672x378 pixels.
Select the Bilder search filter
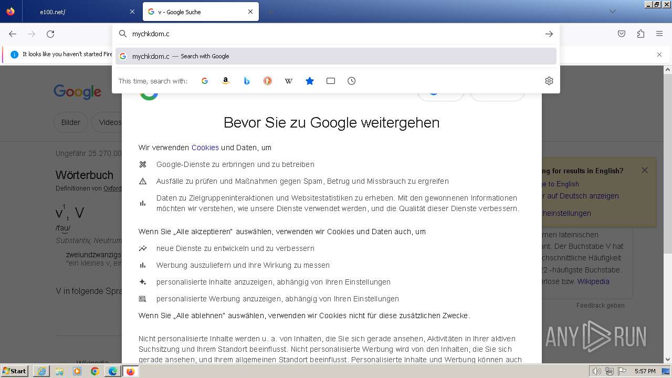click(x=71, y=122)
